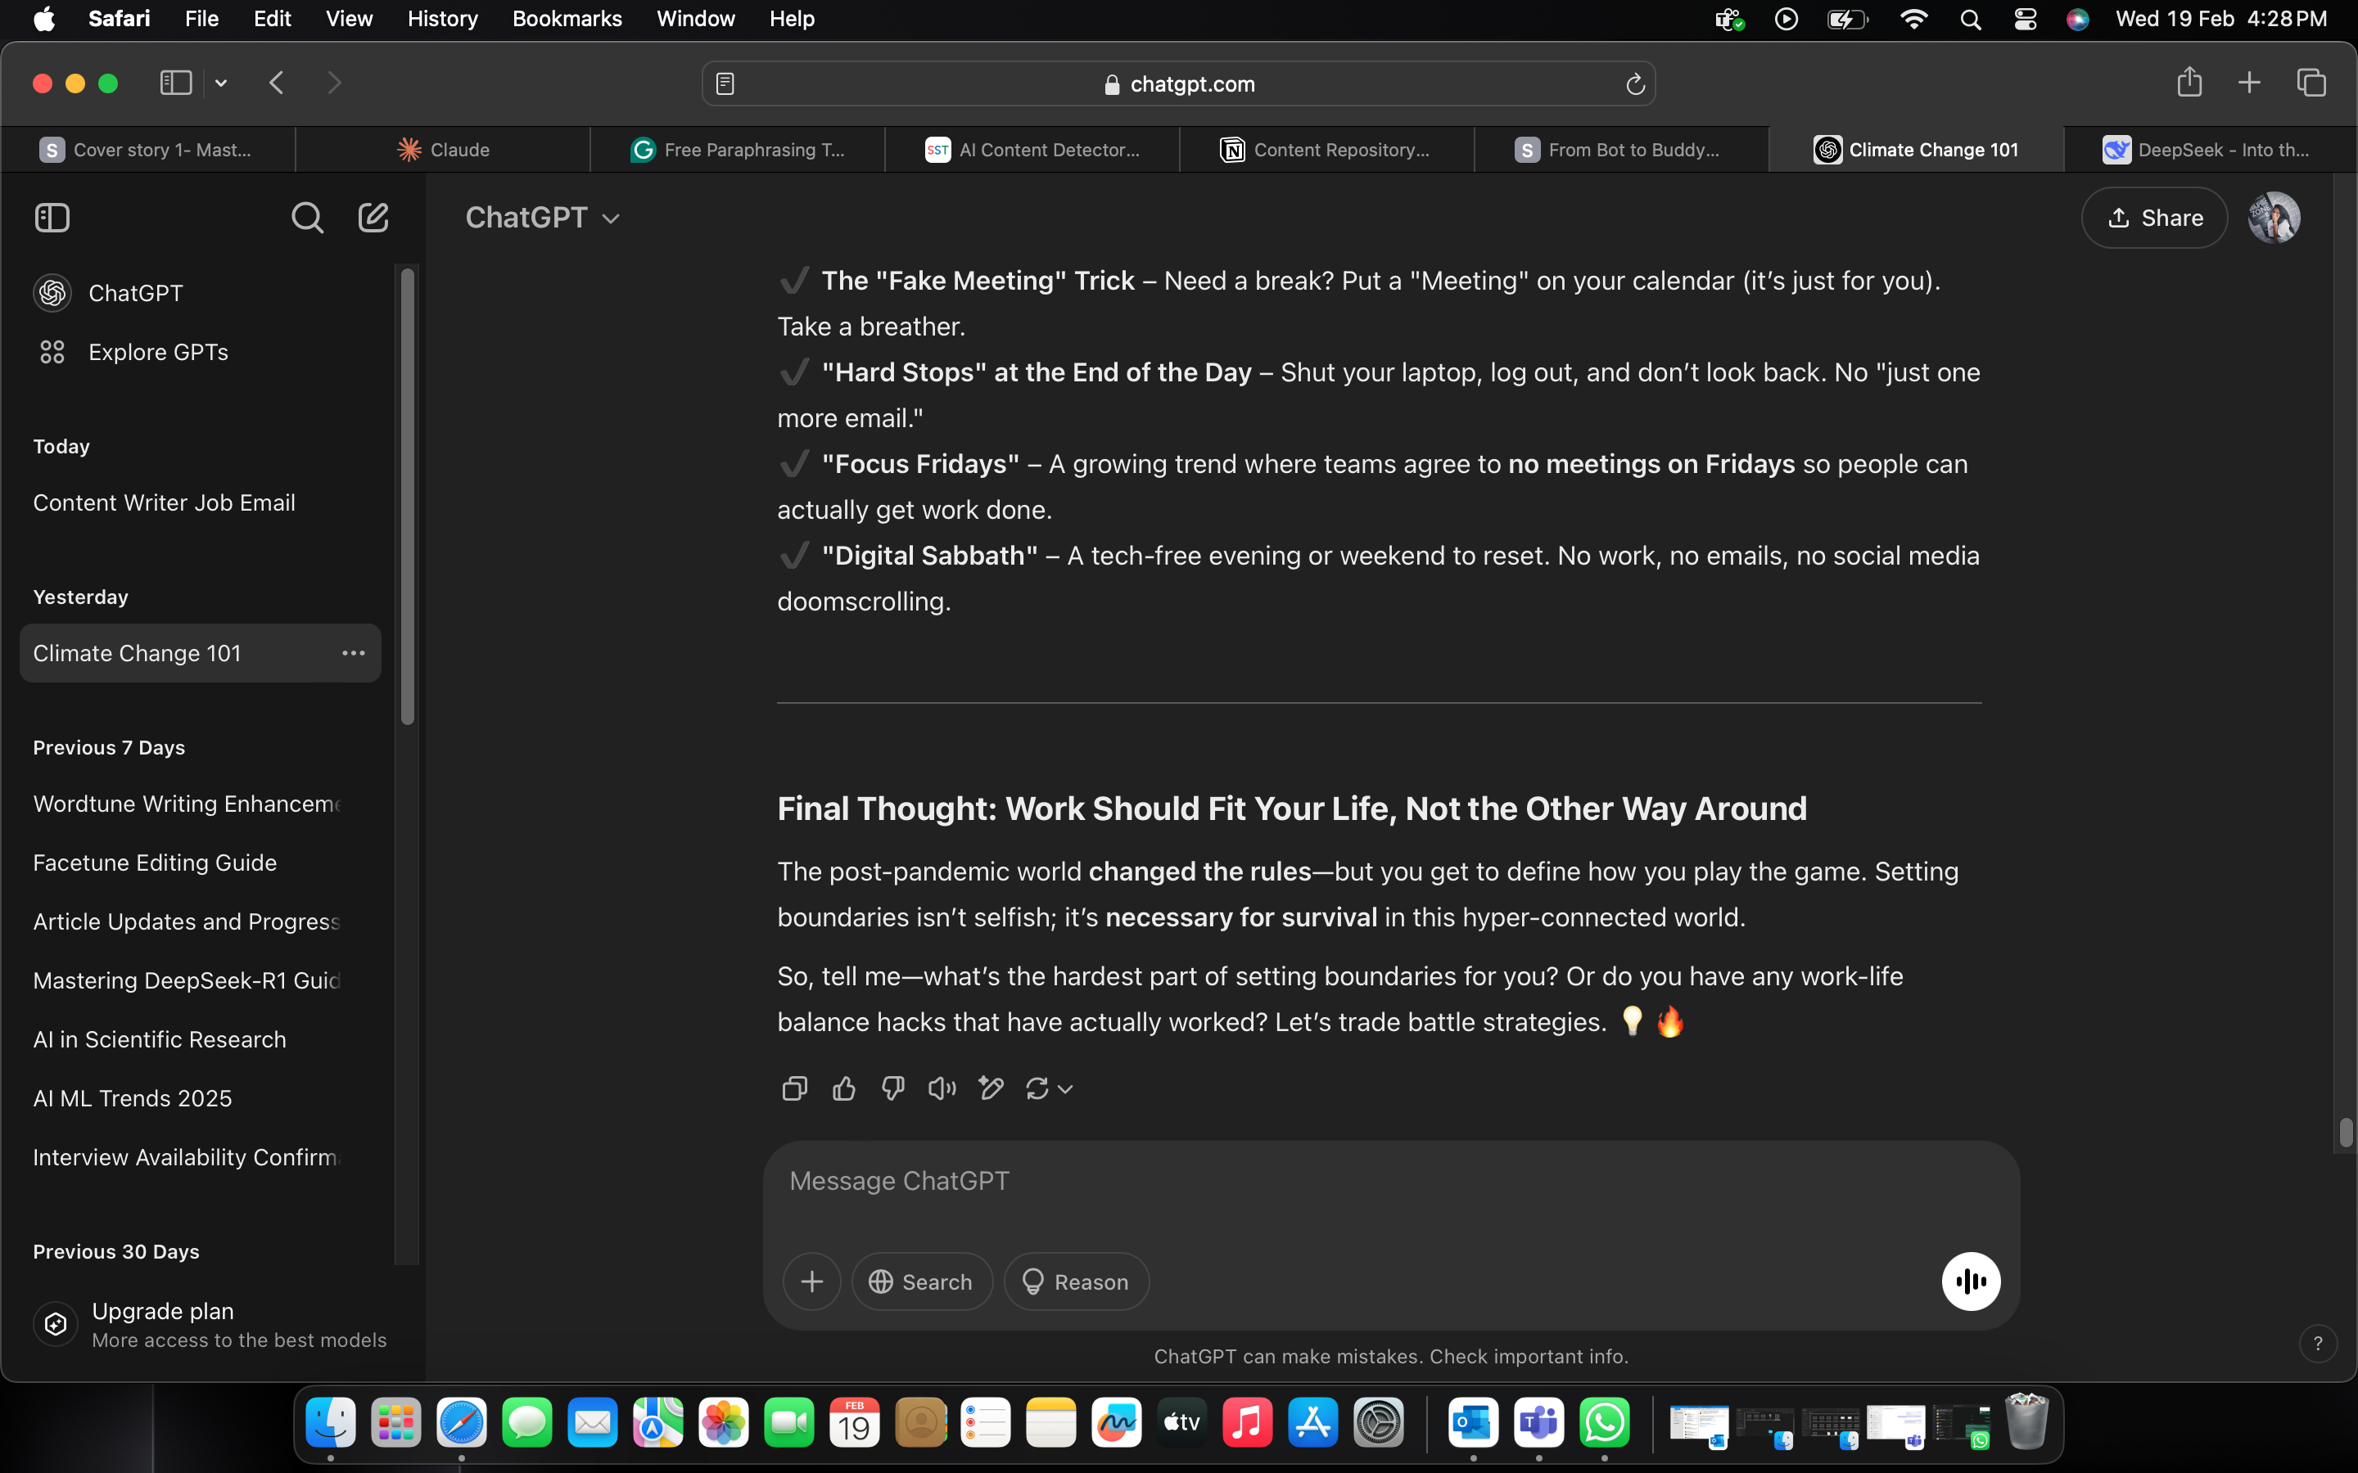Start a new chat with pencil icon
This screenshot has width=2358, height=1473.
(x=373, y=217)
